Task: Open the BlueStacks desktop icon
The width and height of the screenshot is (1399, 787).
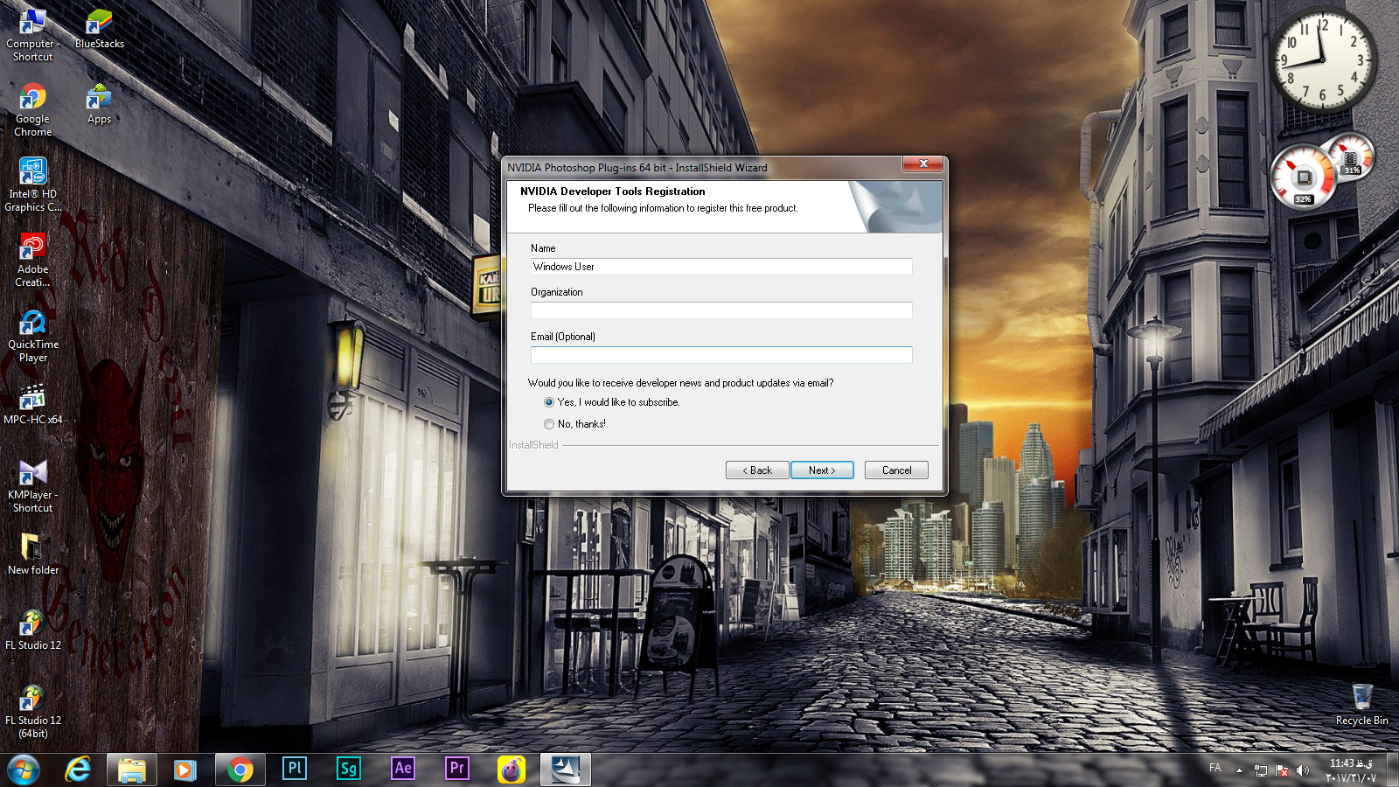Action: (99, 29)
